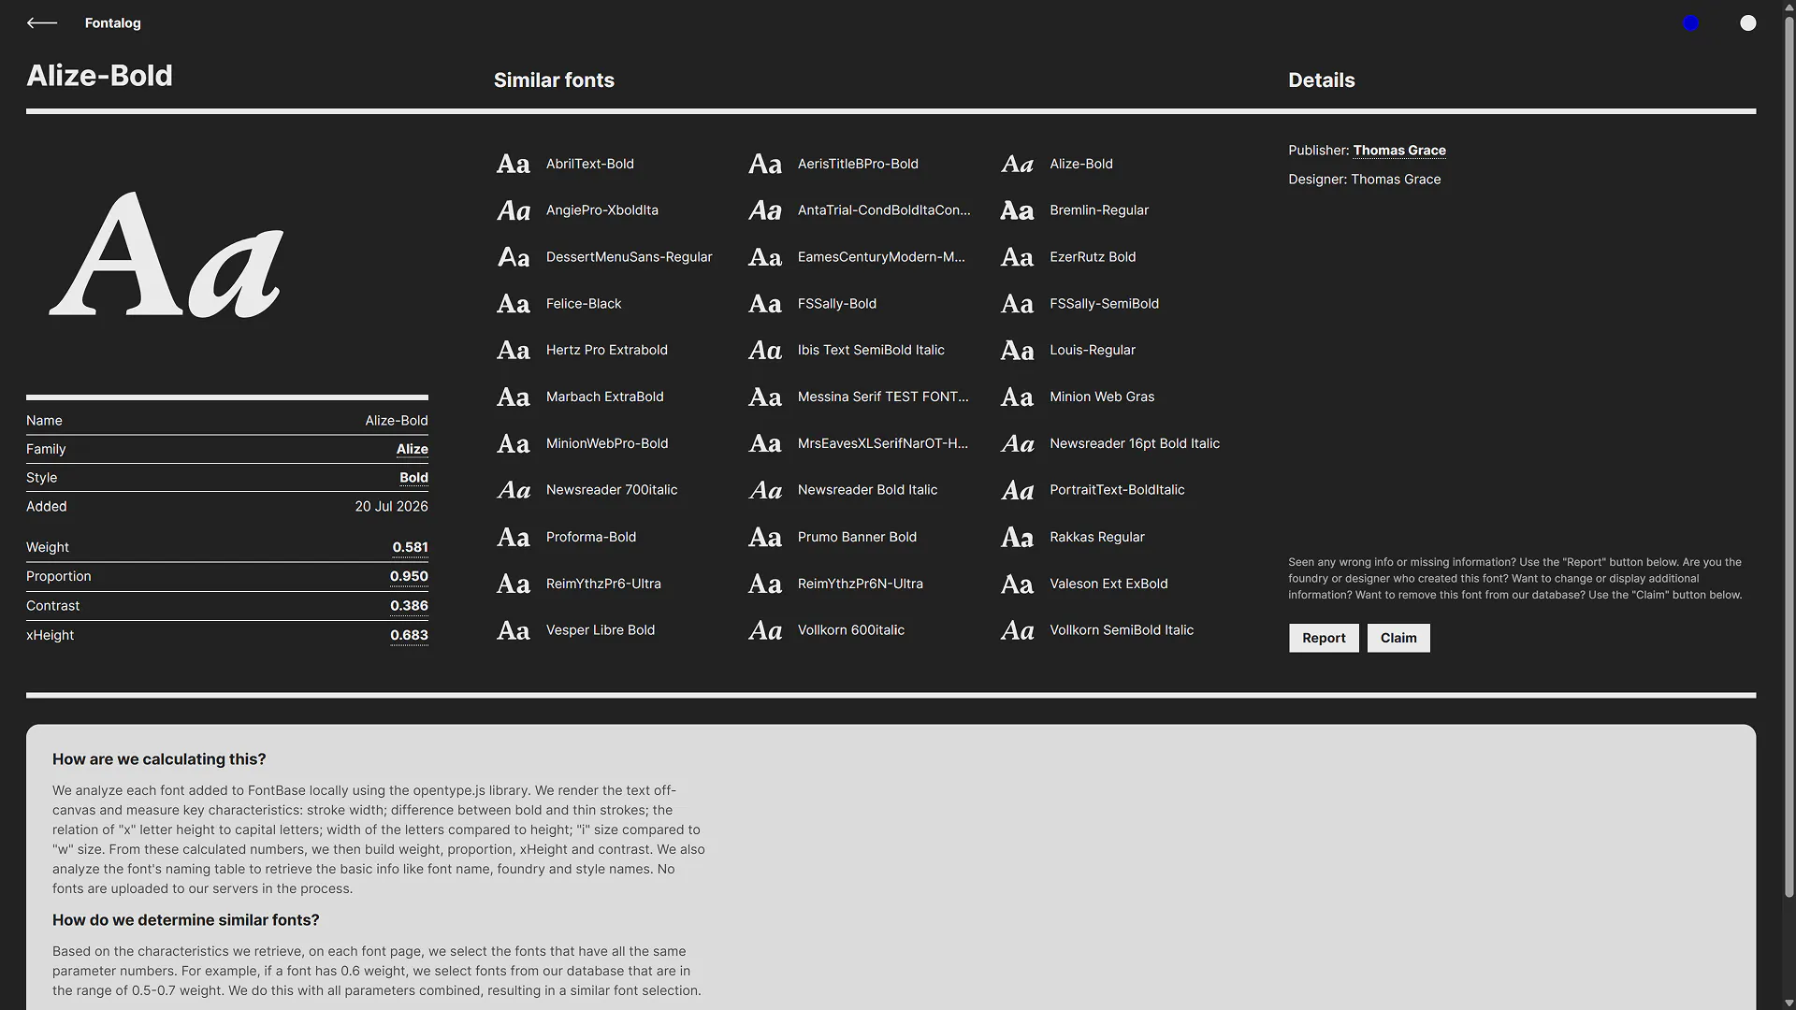Click the EamesCenturyModern Aa preview icon
Image resolution: width=1796 pixels, height=1010 pixels.
coord(765,257)
